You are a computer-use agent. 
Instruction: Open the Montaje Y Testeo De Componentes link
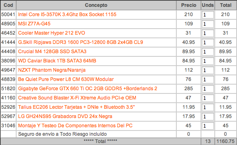click(75, 126)
